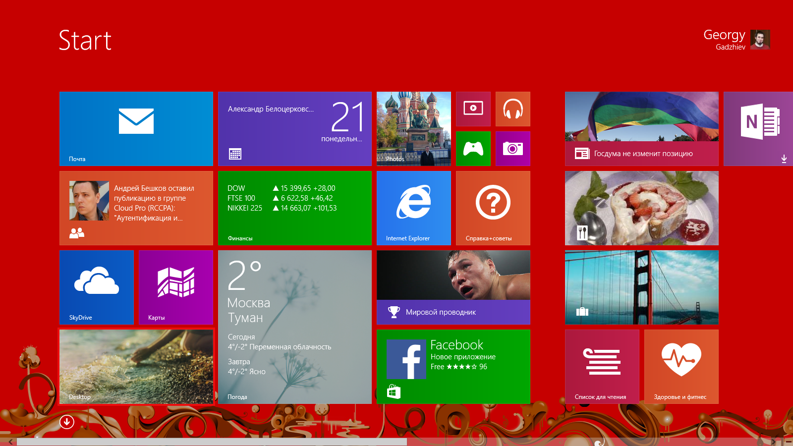
Task: Launch the Карты (Maps) app
Action: pos(175,287)
